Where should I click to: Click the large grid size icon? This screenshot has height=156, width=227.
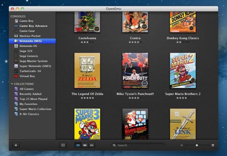(x=213, y=145)
